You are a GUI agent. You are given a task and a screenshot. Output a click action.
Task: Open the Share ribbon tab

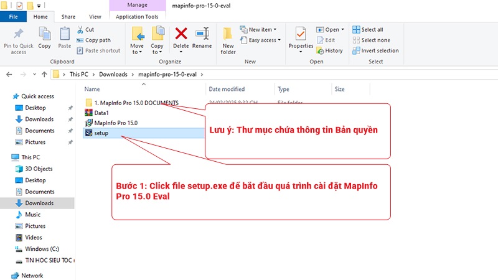point(68,17)
